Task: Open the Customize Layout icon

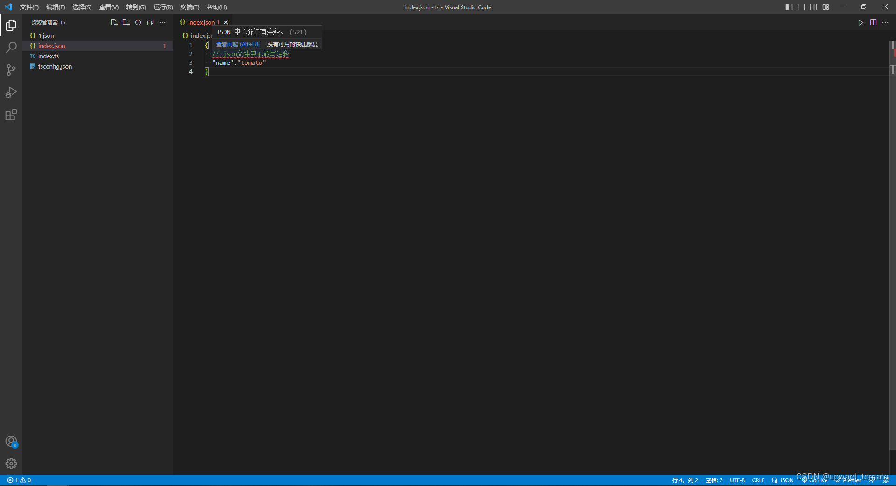Action: click(826, 7)
